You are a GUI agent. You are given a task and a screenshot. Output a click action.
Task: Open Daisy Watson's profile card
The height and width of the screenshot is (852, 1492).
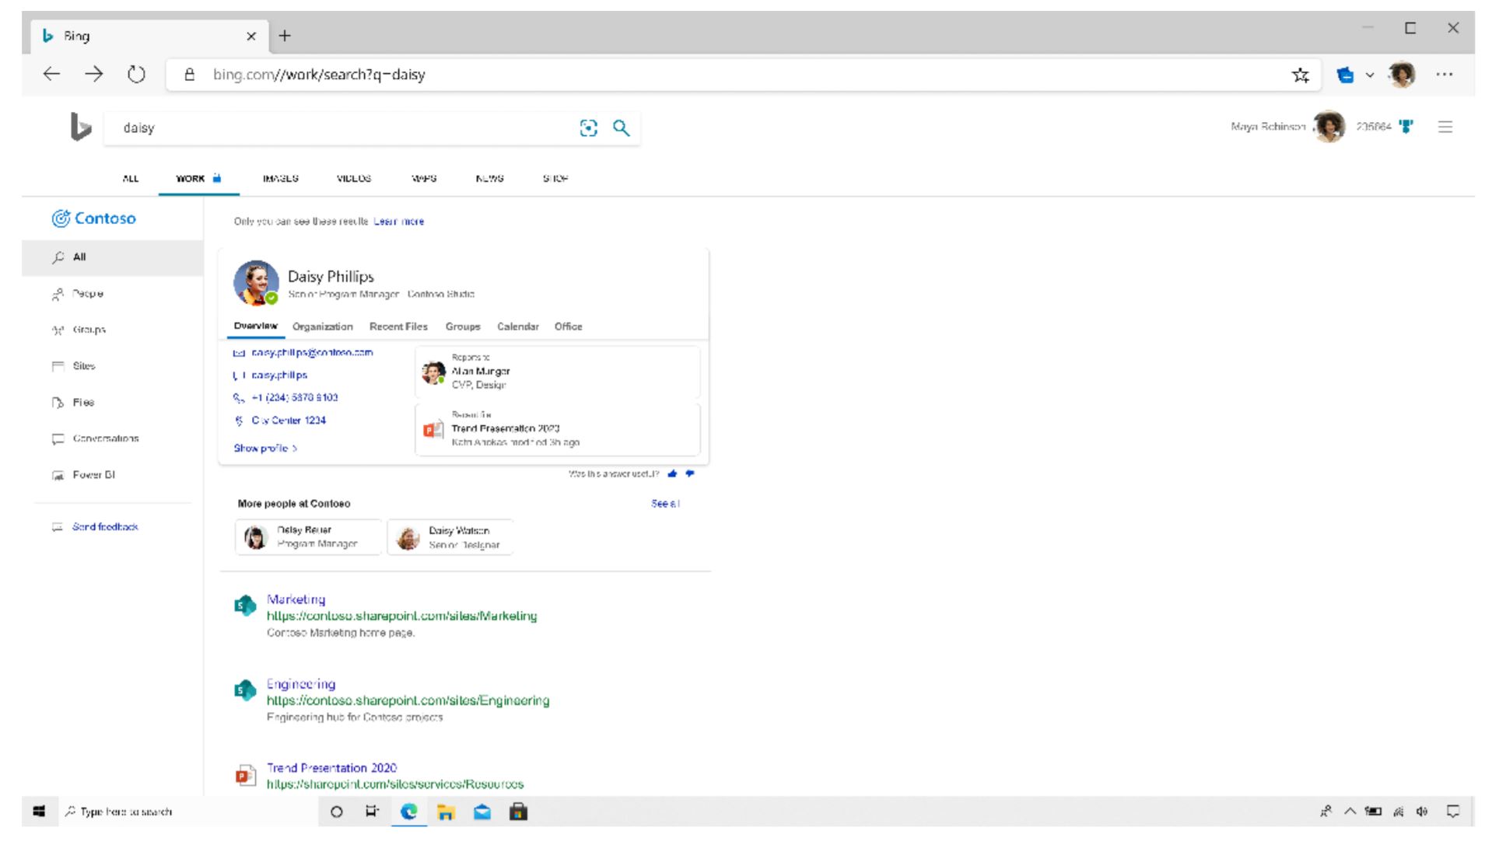tap(450, 537)
